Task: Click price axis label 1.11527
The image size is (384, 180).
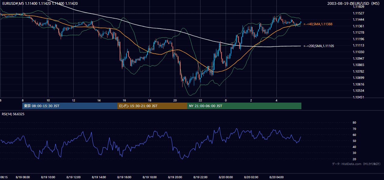Action: [358, 13]
